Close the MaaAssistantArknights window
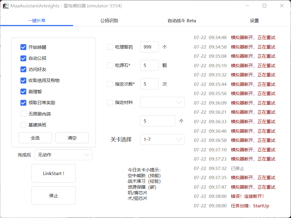Image resolution: width=291 pixels, height=218 pixels. pyautogui.click(x=282, y=6)
